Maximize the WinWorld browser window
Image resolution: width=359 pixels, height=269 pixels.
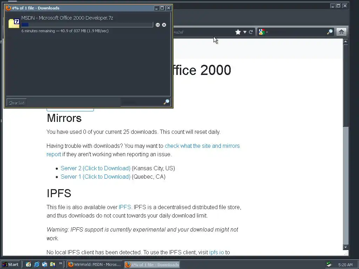(338, 6)
